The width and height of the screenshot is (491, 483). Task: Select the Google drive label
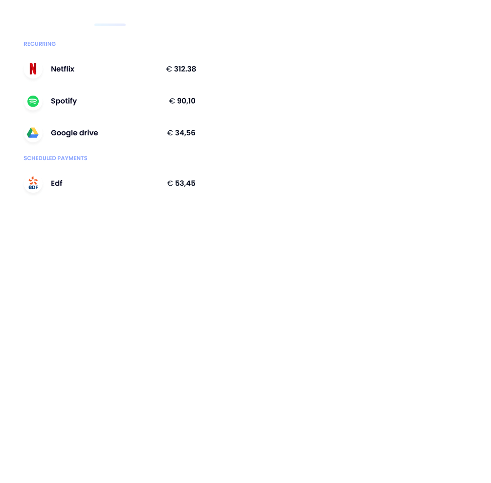74,133
